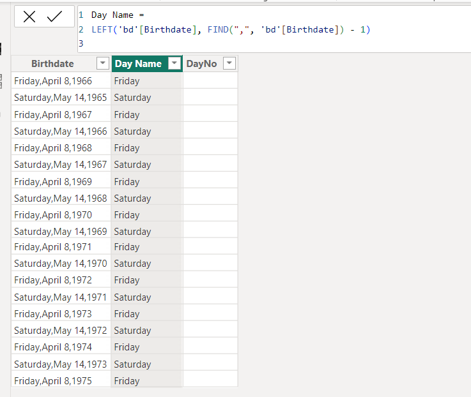Image resolution: width=471 pixels, height=397 pixels.
Task: Click Day Name 'Friday' in the April 8,1966 row
Action: [147, 80]
